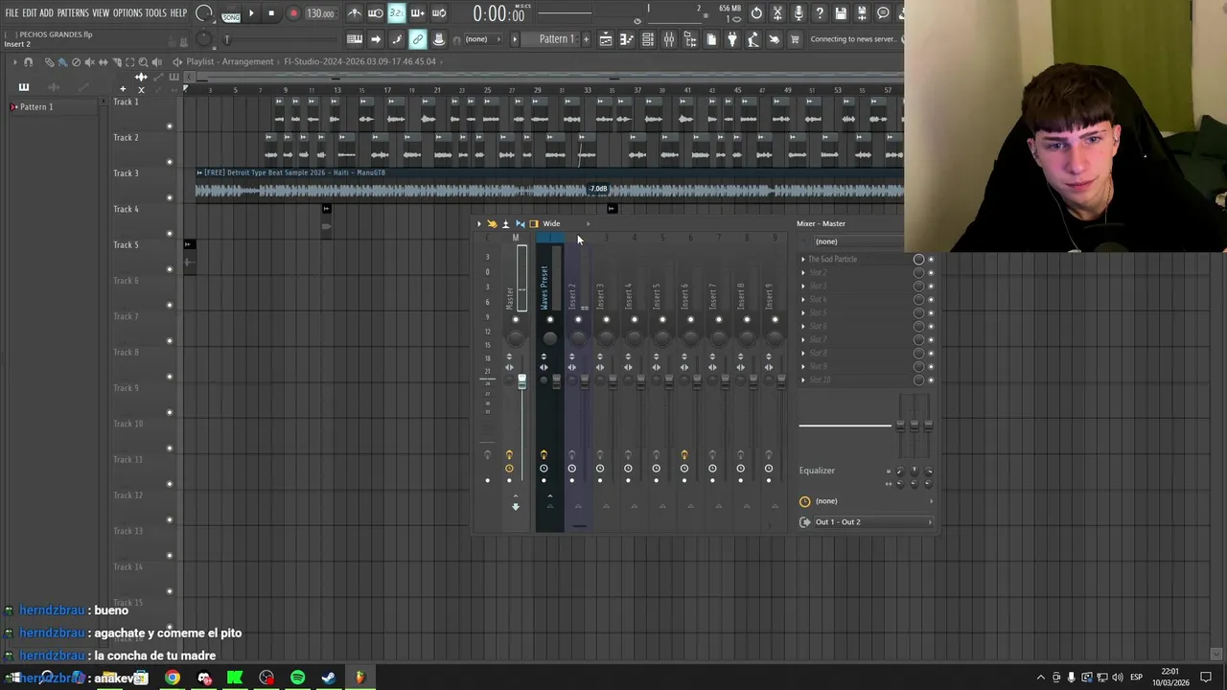Image resolution: width=1227 pixels, height=690 pixels.
Task: Select the Detroit Type Beat audio clip
Action: pos(549,184)
